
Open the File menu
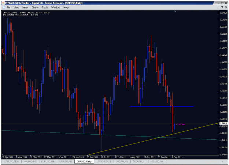tap(8, 7)
